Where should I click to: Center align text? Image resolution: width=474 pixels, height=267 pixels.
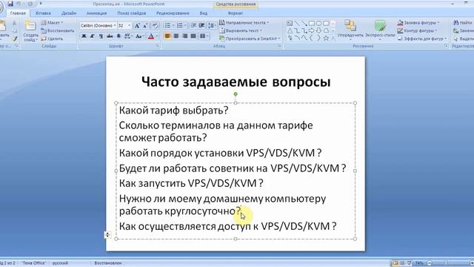pos(176,36)
